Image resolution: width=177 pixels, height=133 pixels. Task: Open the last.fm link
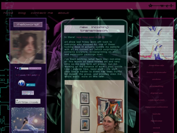156,114
